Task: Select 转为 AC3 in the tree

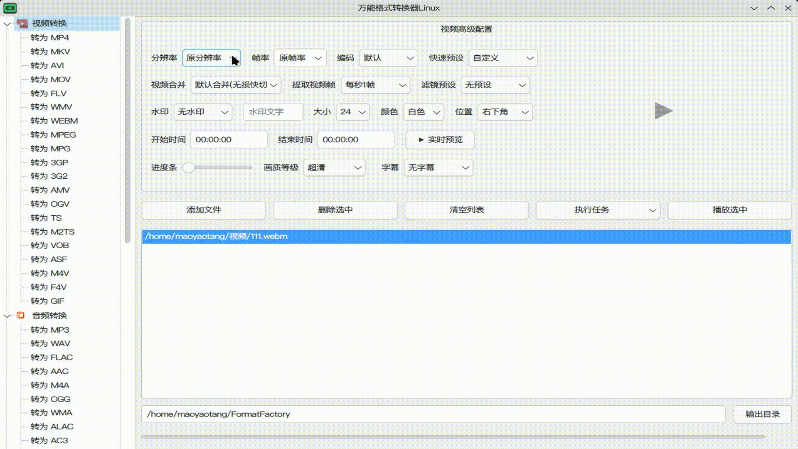Action: [x=49, y=441]
